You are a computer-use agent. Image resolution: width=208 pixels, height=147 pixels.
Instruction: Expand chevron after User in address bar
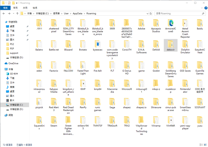[70, 14]
